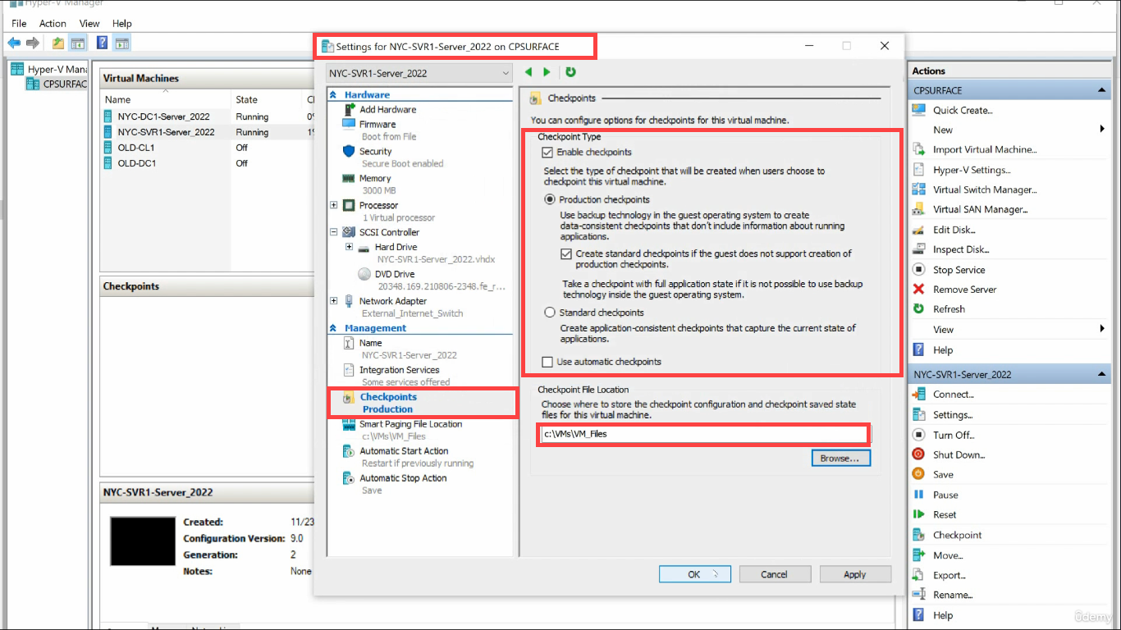Click the Edit Disk icon in Actions

click(x=919, y=230)
